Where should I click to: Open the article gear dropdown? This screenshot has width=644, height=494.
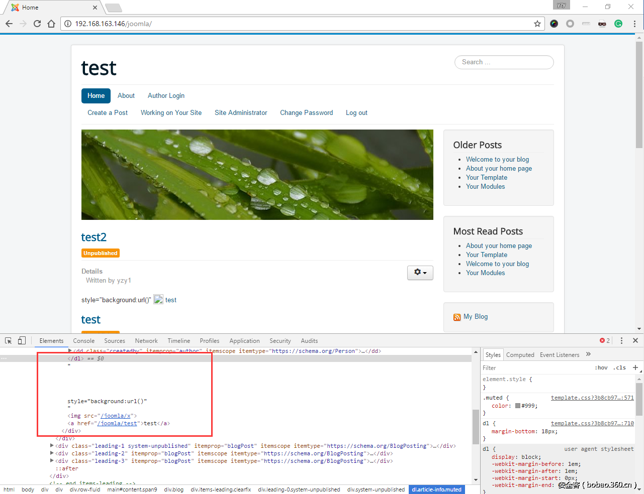tap(420, 273)
